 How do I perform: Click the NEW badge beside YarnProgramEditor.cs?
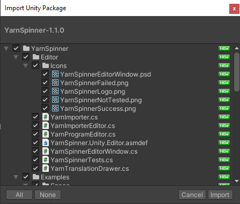click(224, 134)
